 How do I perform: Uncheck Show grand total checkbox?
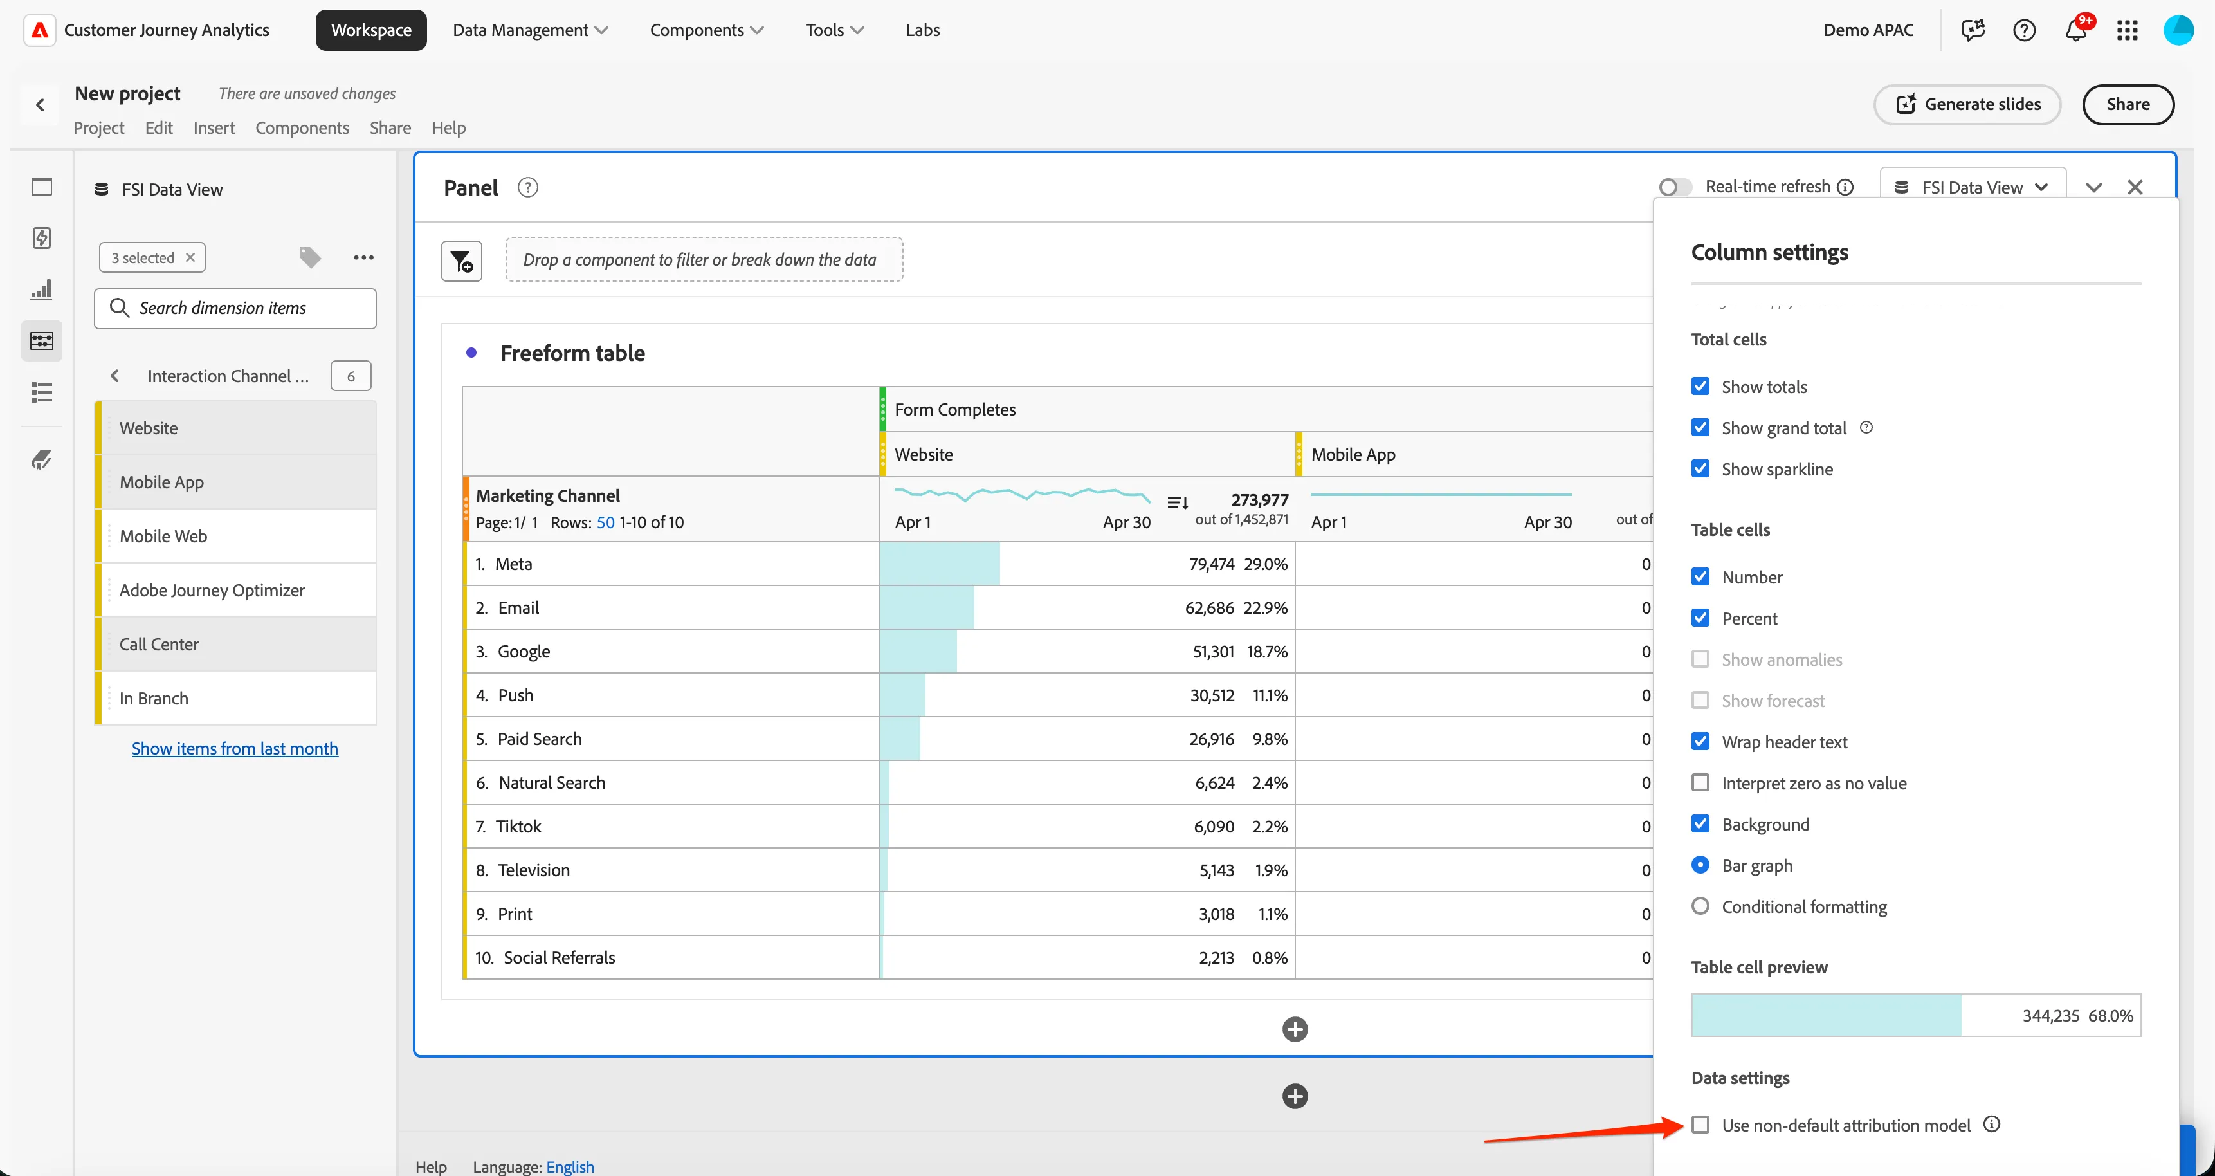pos(1700,428)
